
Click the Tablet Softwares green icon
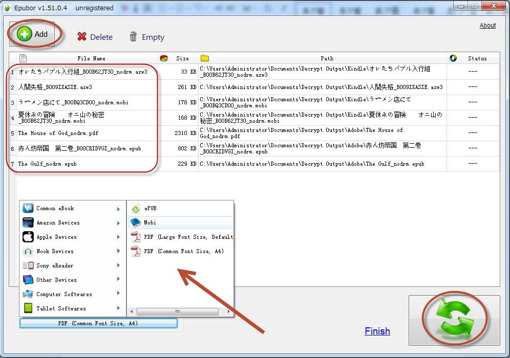(x=28, y=308)
